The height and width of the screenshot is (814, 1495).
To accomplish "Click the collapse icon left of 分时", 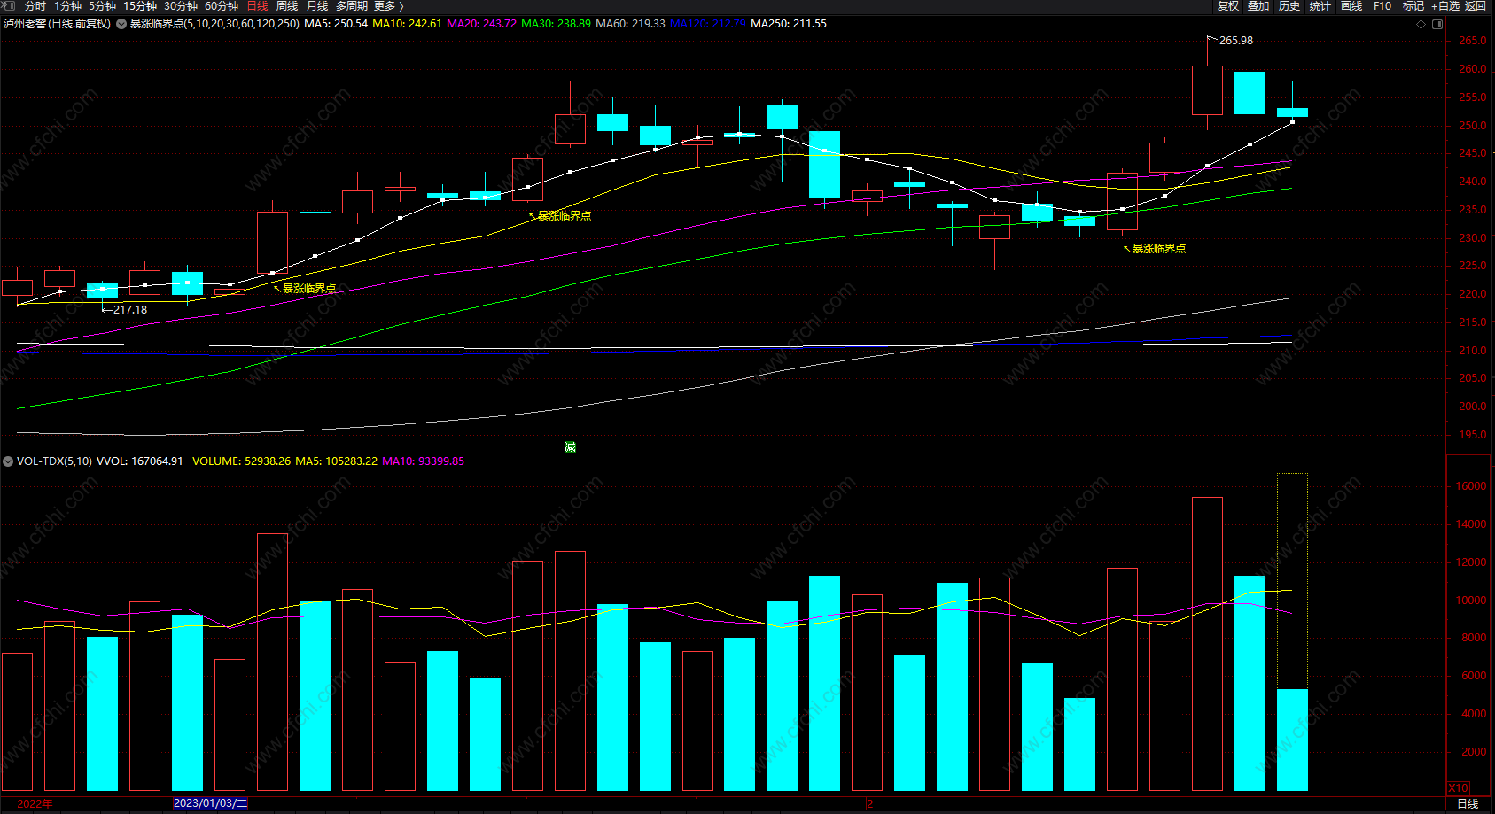I will tap(10, 5).
